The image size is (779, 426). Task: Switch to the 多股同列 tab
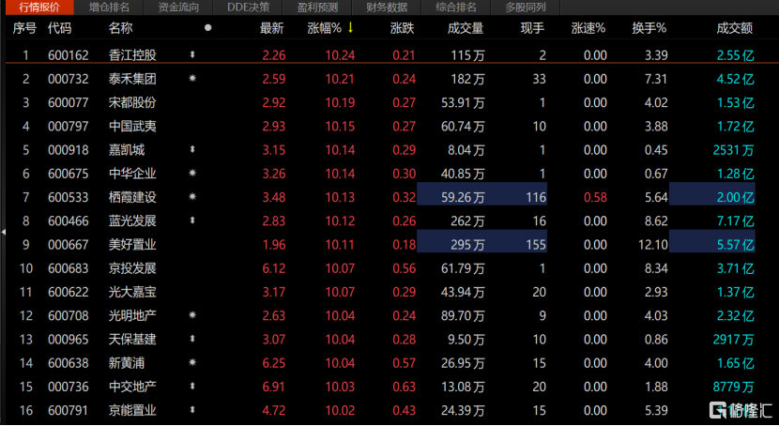click(x=526, y=8)
